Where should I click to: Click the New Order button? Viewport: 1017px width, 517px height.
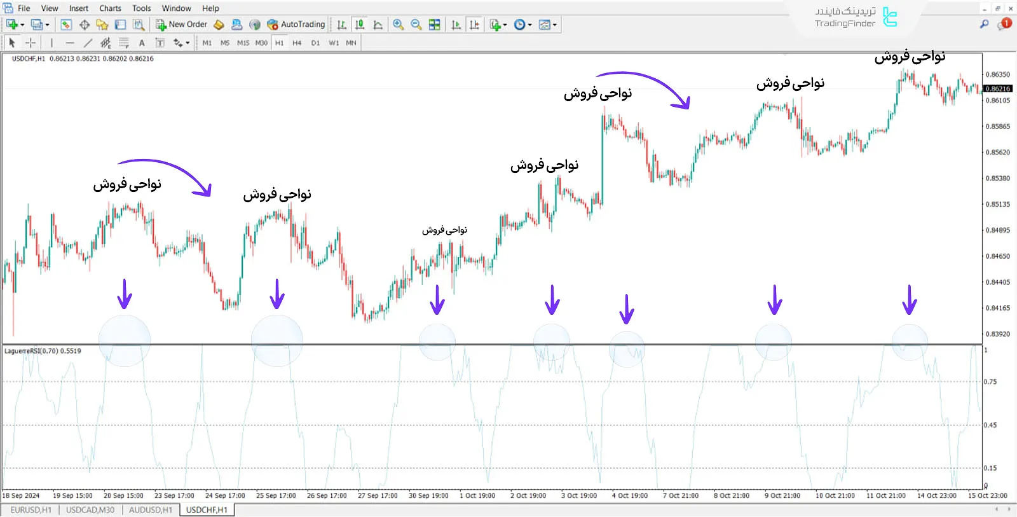click(182, 25)
